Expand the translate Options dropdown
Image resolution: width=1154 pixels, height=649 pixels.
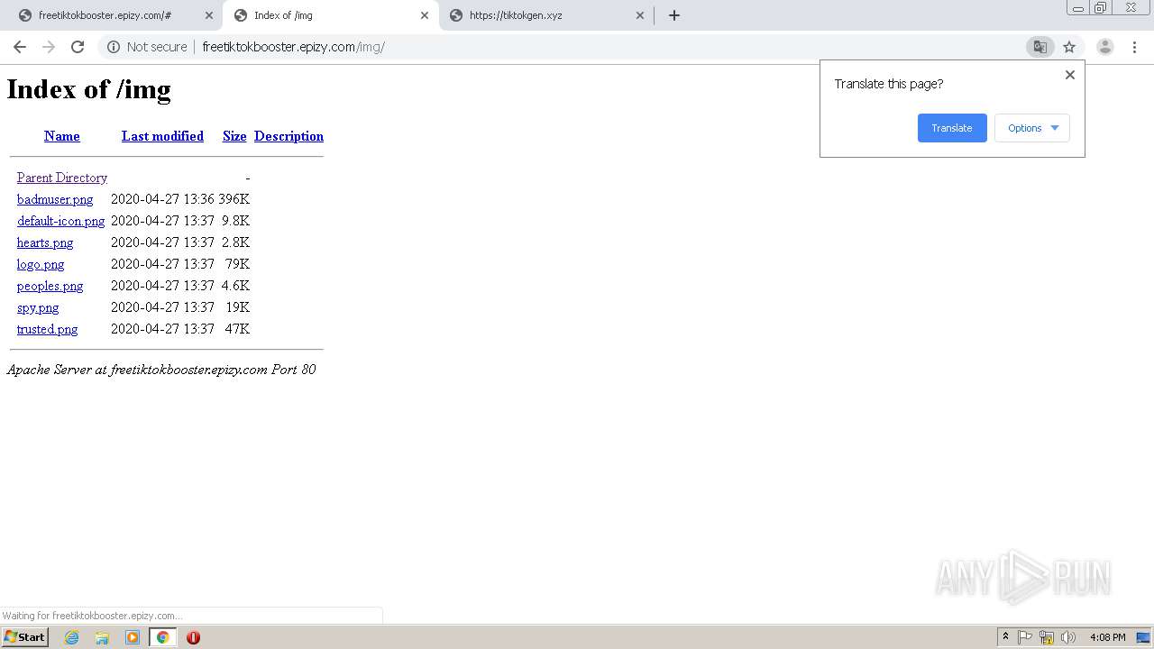tap(1032, 128)
